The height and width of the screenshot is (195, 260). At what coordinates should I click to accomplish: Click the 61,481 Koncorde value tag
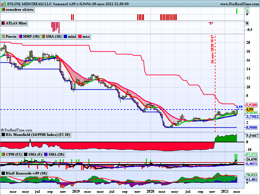coord(251,179)
